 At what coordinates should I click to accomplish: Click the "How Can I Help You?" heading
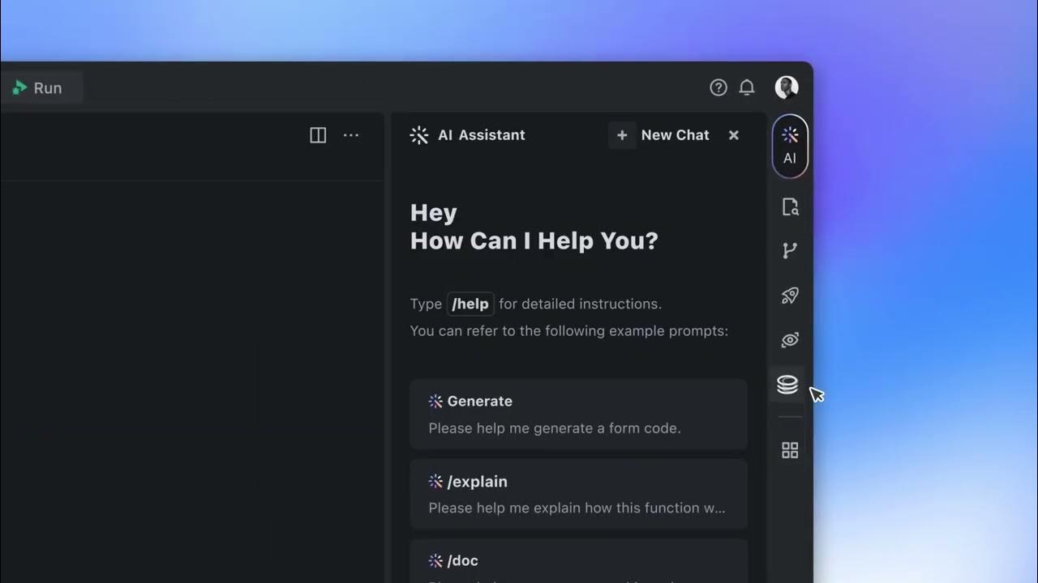coord(534,240)
